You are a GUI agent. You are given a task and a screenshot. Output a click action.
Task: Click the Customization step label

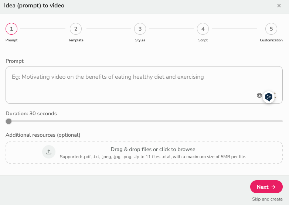pos(271,40)
